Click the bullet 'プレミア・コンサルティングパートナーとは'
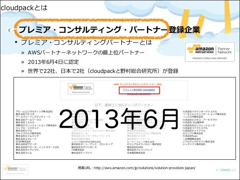This screenshot has width=240, height=180. (x=87, y=42)
